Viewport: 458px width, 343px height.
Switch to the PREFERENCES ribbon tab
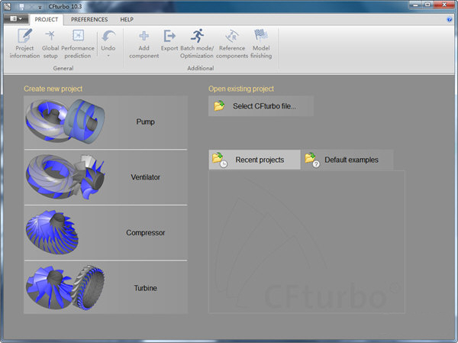89,19
